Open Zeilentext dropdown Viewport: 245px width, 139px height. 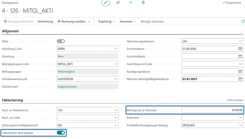point(240,118)
